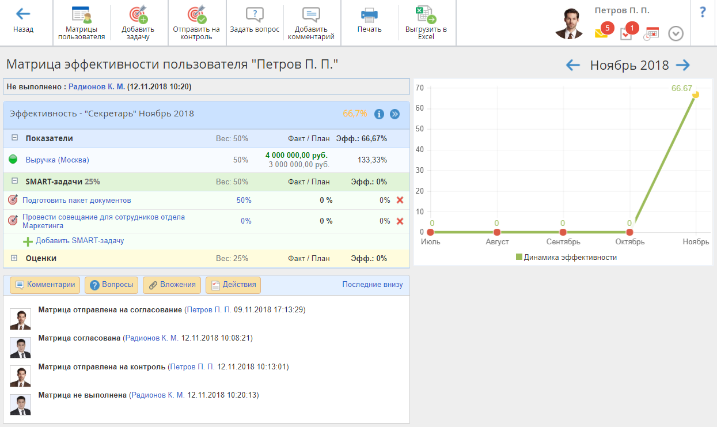Open User matrices from the toolbar
The height and width of the screenshot is (427, 717).
pos(81,14)
